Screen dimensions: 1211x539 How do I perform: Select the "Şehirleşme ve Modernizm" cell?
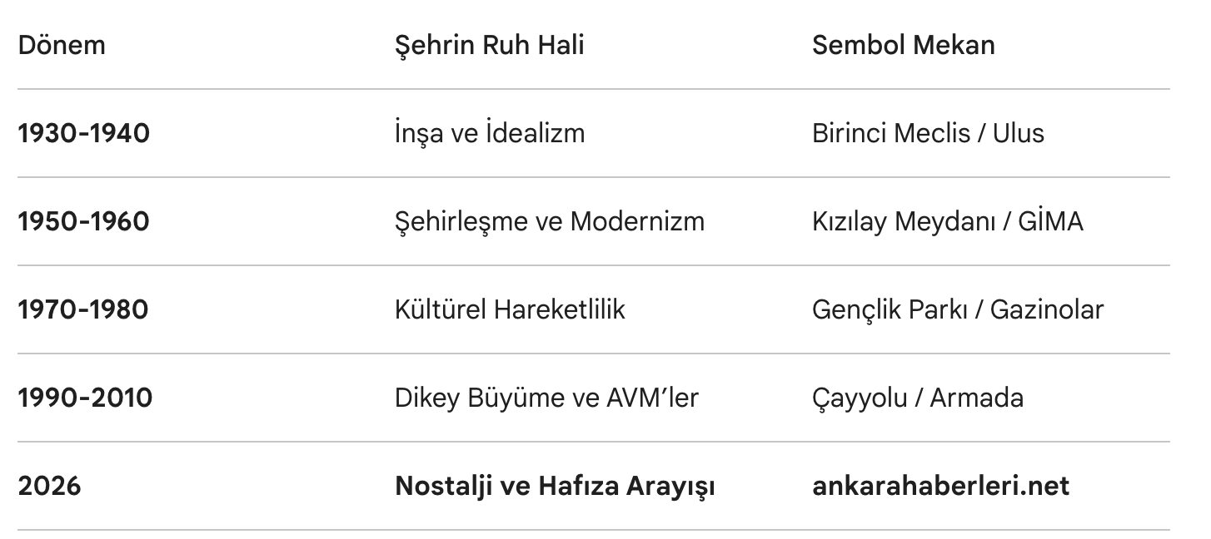point(549,221)
